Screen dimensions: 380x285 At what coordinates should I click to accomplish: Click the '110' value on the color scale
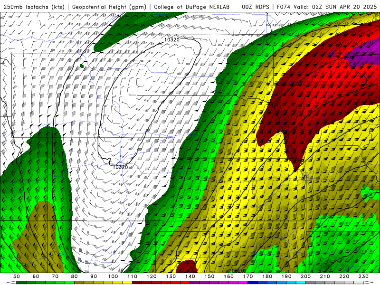point(133,276)
